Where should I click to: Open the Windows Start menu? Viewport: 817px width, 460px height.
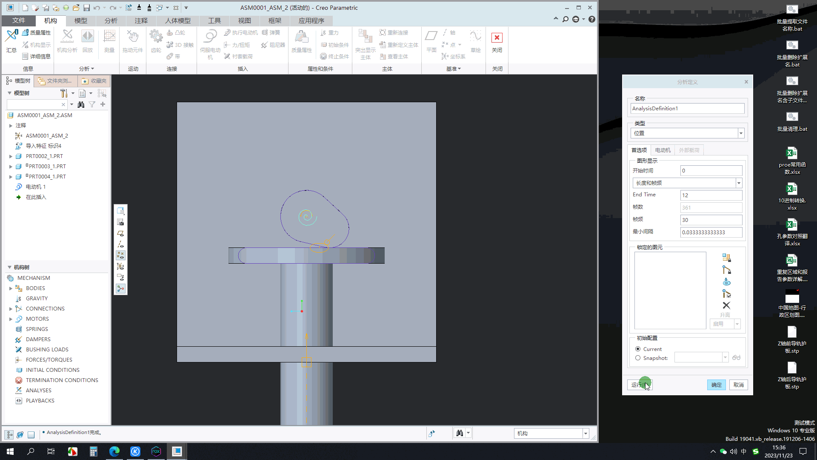[10, 451]
